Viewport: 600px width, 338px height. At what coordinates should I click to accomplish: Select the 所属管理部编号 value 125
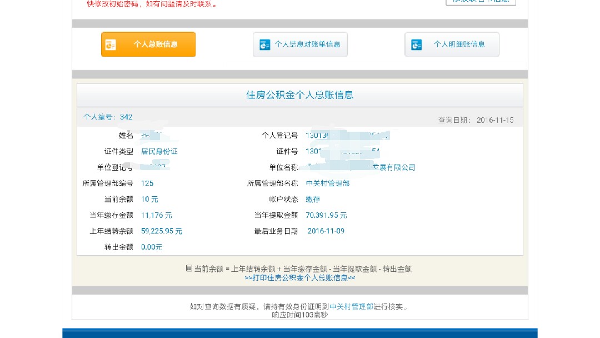[147, 183]
